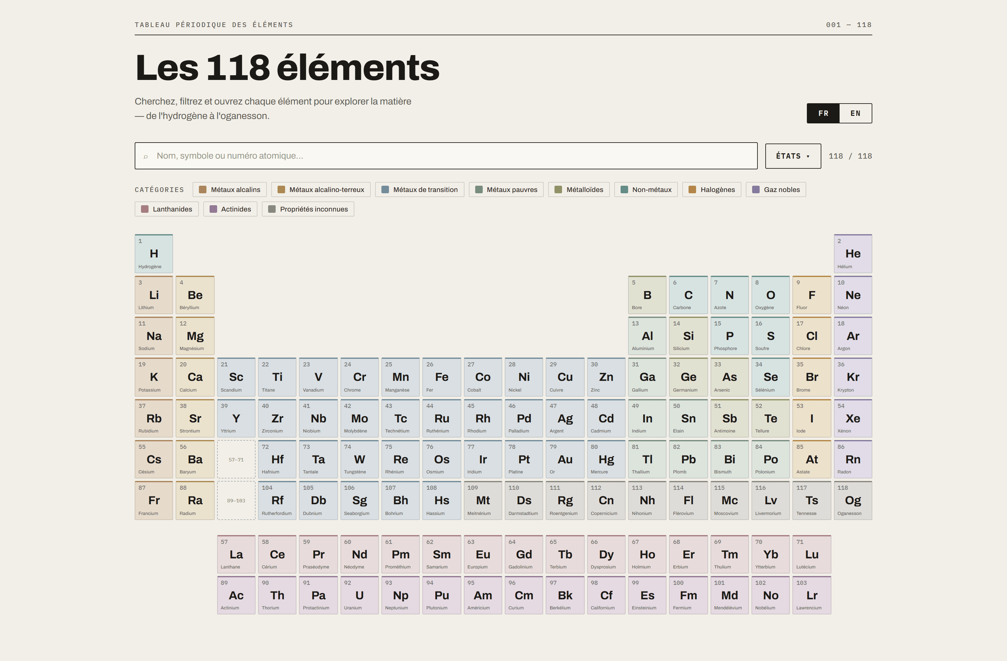Open the Krypton tile
1007x661 pixels.
(853, 377)
